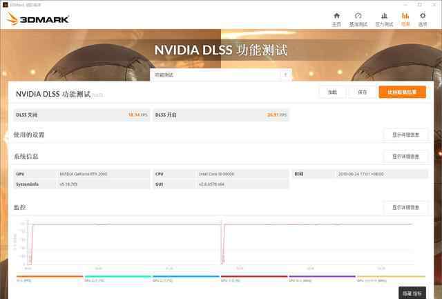
Task: Minimize the 3DMark window
Action: point(405,5)
